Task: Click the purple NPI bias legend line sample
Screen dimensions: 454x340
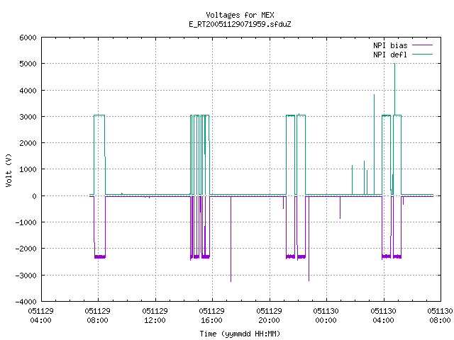Action: click(x=423, y=45)
